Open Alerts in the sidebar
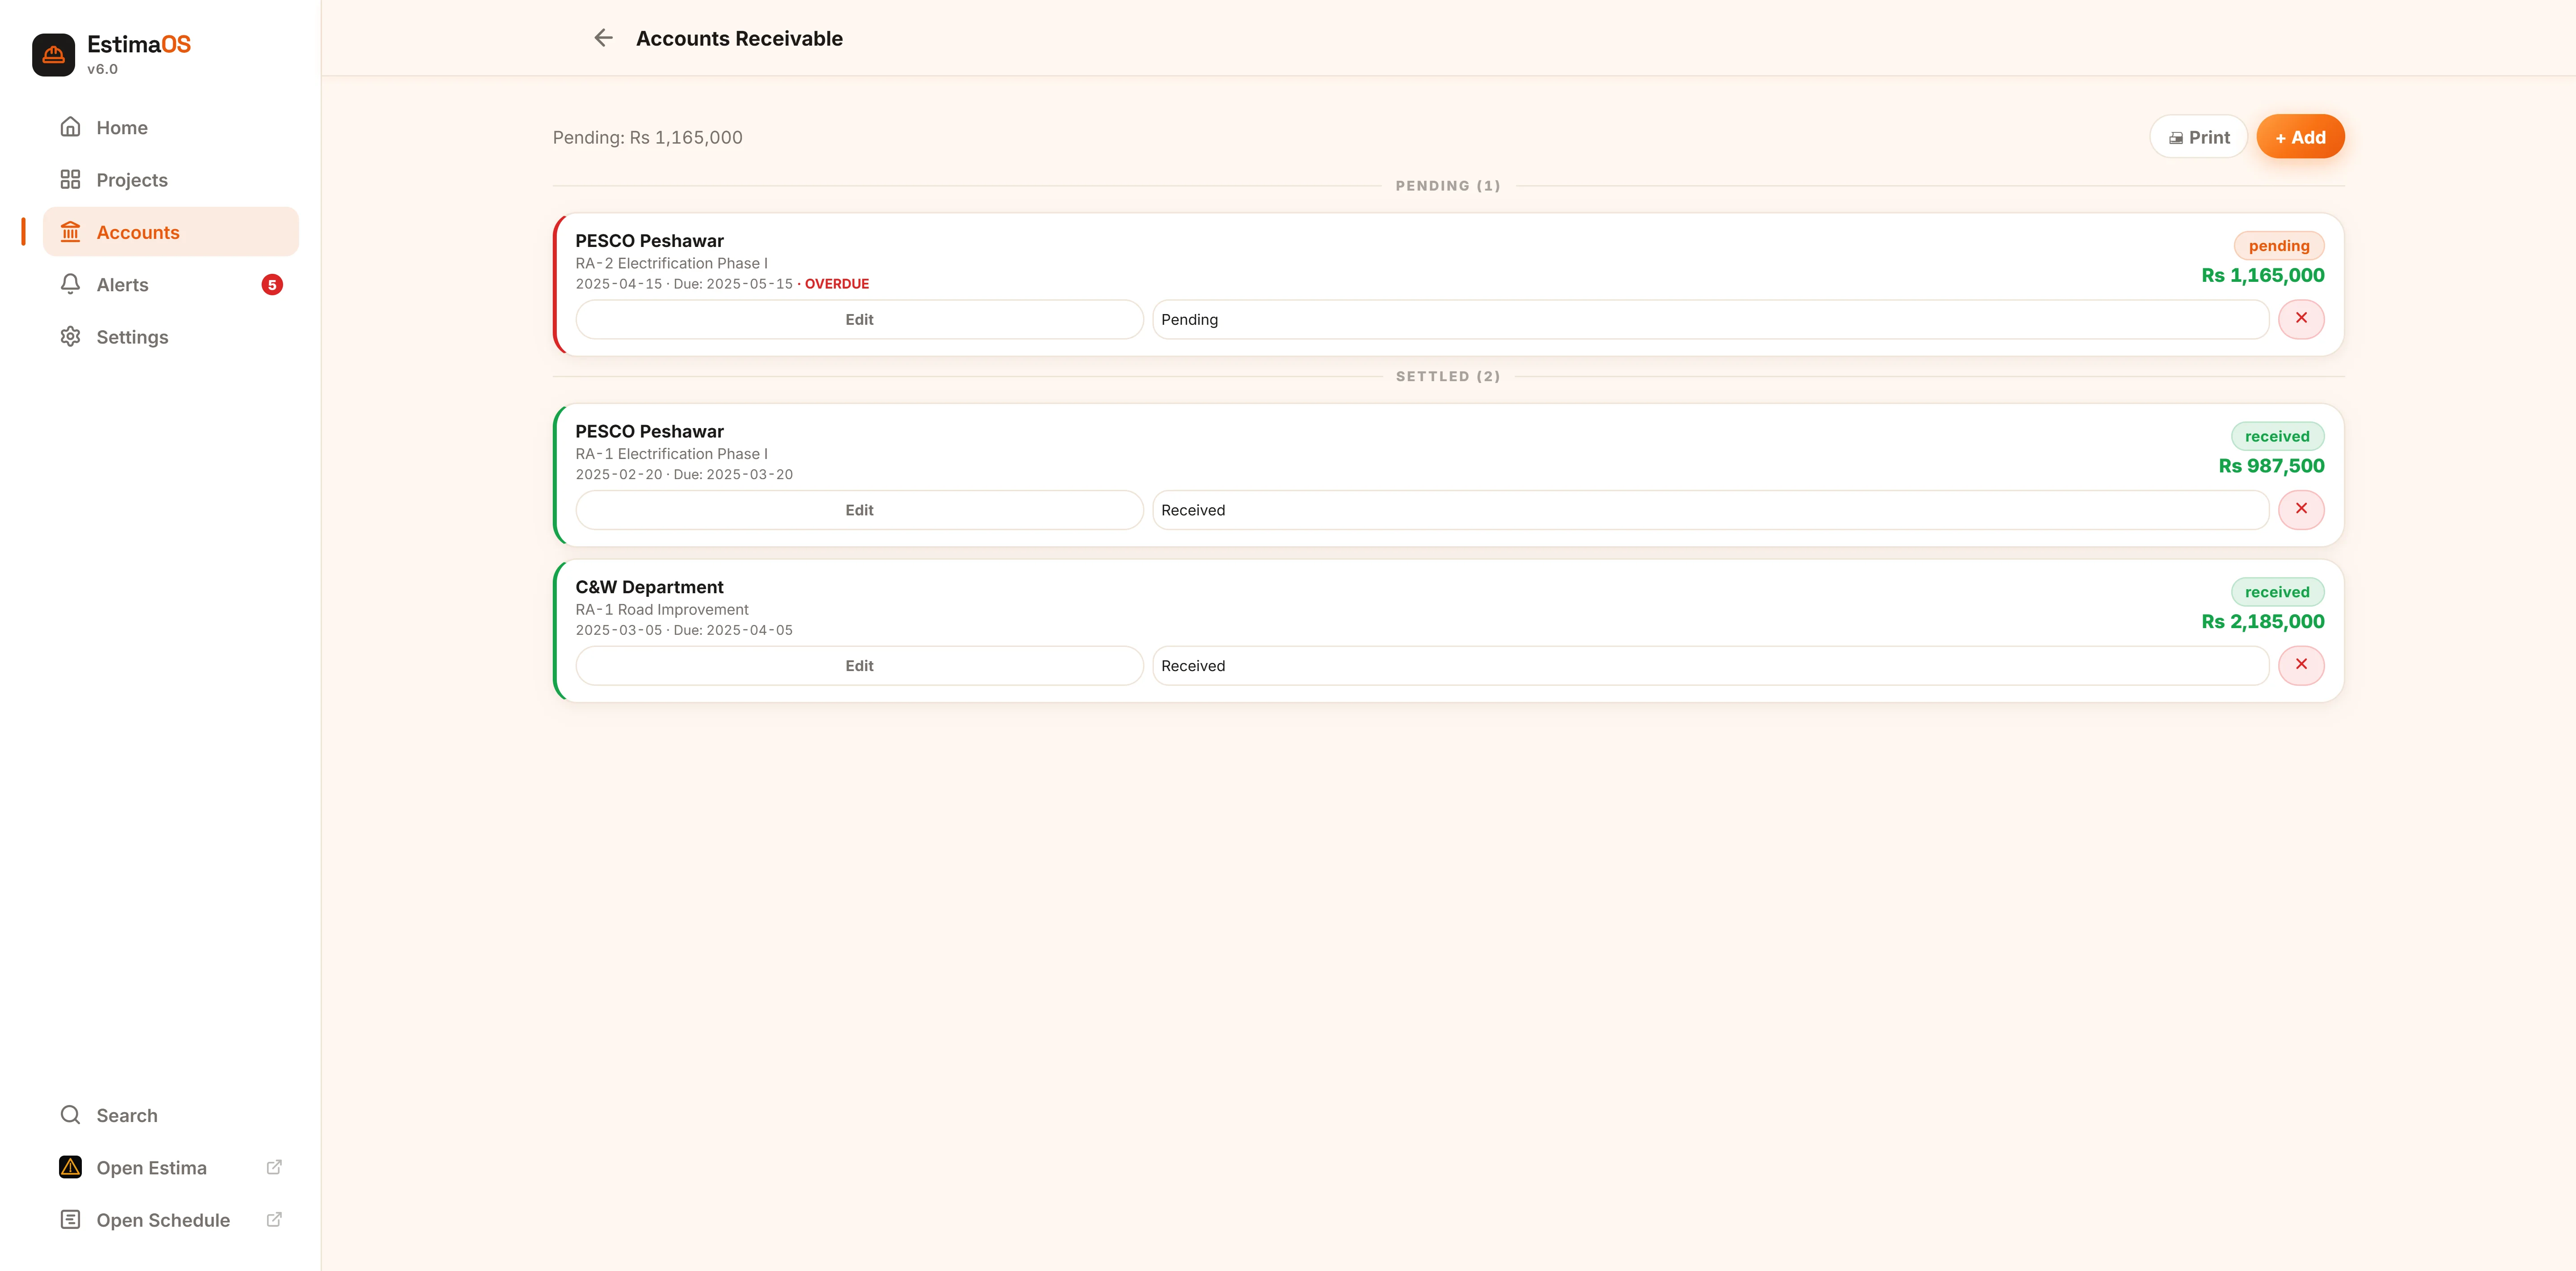The width and height of the screenshot is (2576, 1271). click(x=171, y=285)
